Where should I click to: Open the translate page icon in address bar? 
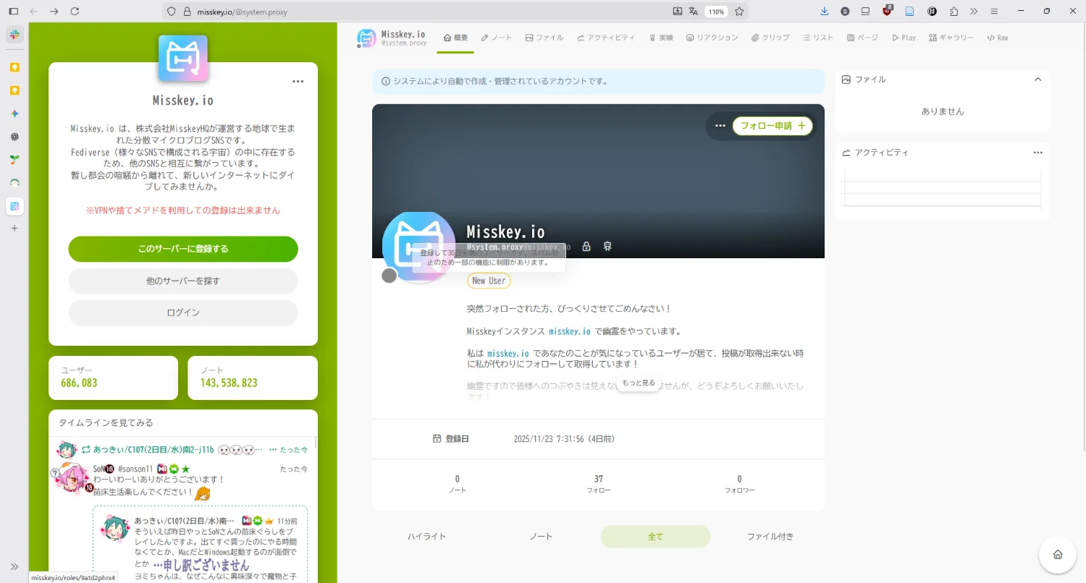point(694,12)
